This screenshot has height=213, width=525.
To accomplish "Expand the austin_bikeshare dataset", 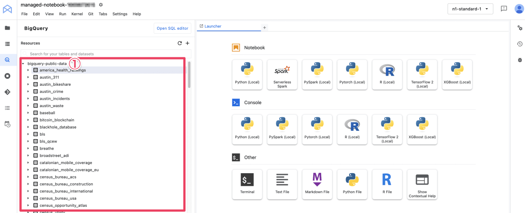I will [28, 84].
